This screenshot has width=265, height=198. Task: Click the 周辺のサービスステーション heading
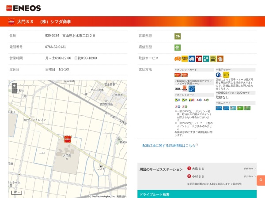[x=161, y=169]
